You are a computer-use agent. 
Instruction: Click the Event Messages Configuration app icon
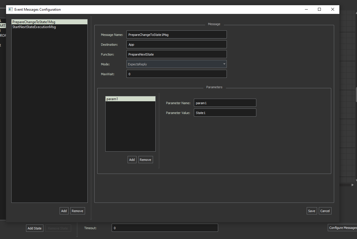pyautogui.click(x=10, y=9)
